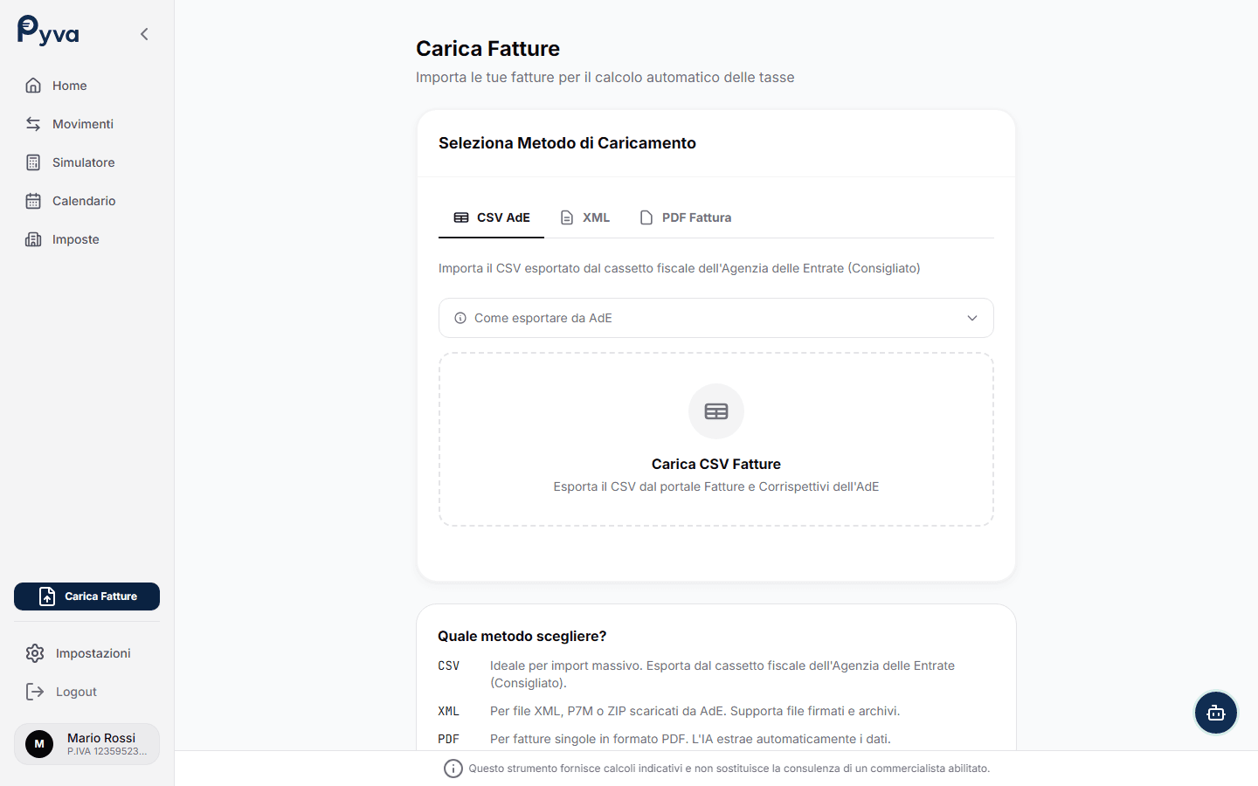This screenshot has height=786, width=1258.
Task: Open the chatbot assistant floating button
Action: point(1215,713)
